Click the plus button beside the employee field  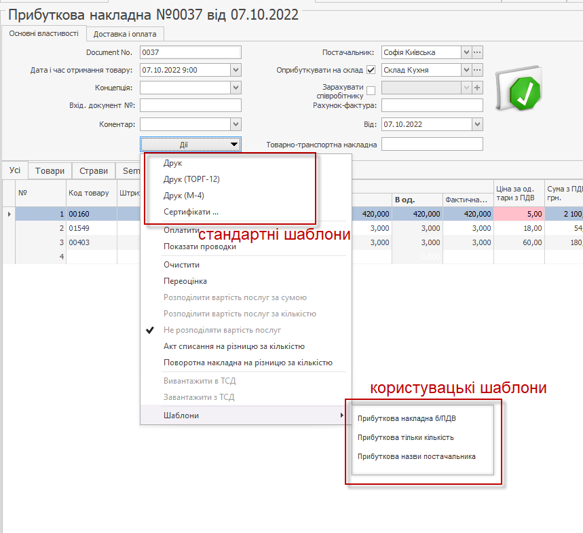pos(477,88)
